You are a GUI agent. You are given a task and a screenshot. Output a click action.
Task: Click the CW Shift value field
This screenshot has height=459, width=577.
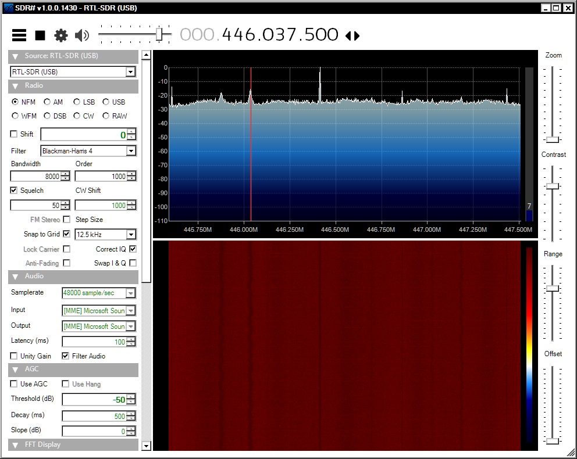pos(101,205)
